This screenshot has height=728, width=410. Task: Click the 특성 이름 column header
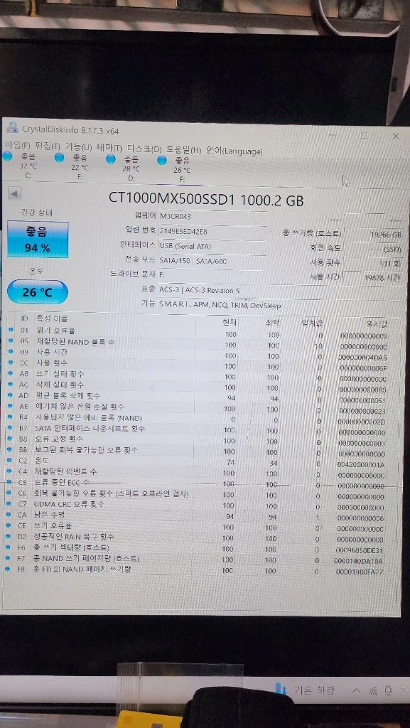point(51,319)
